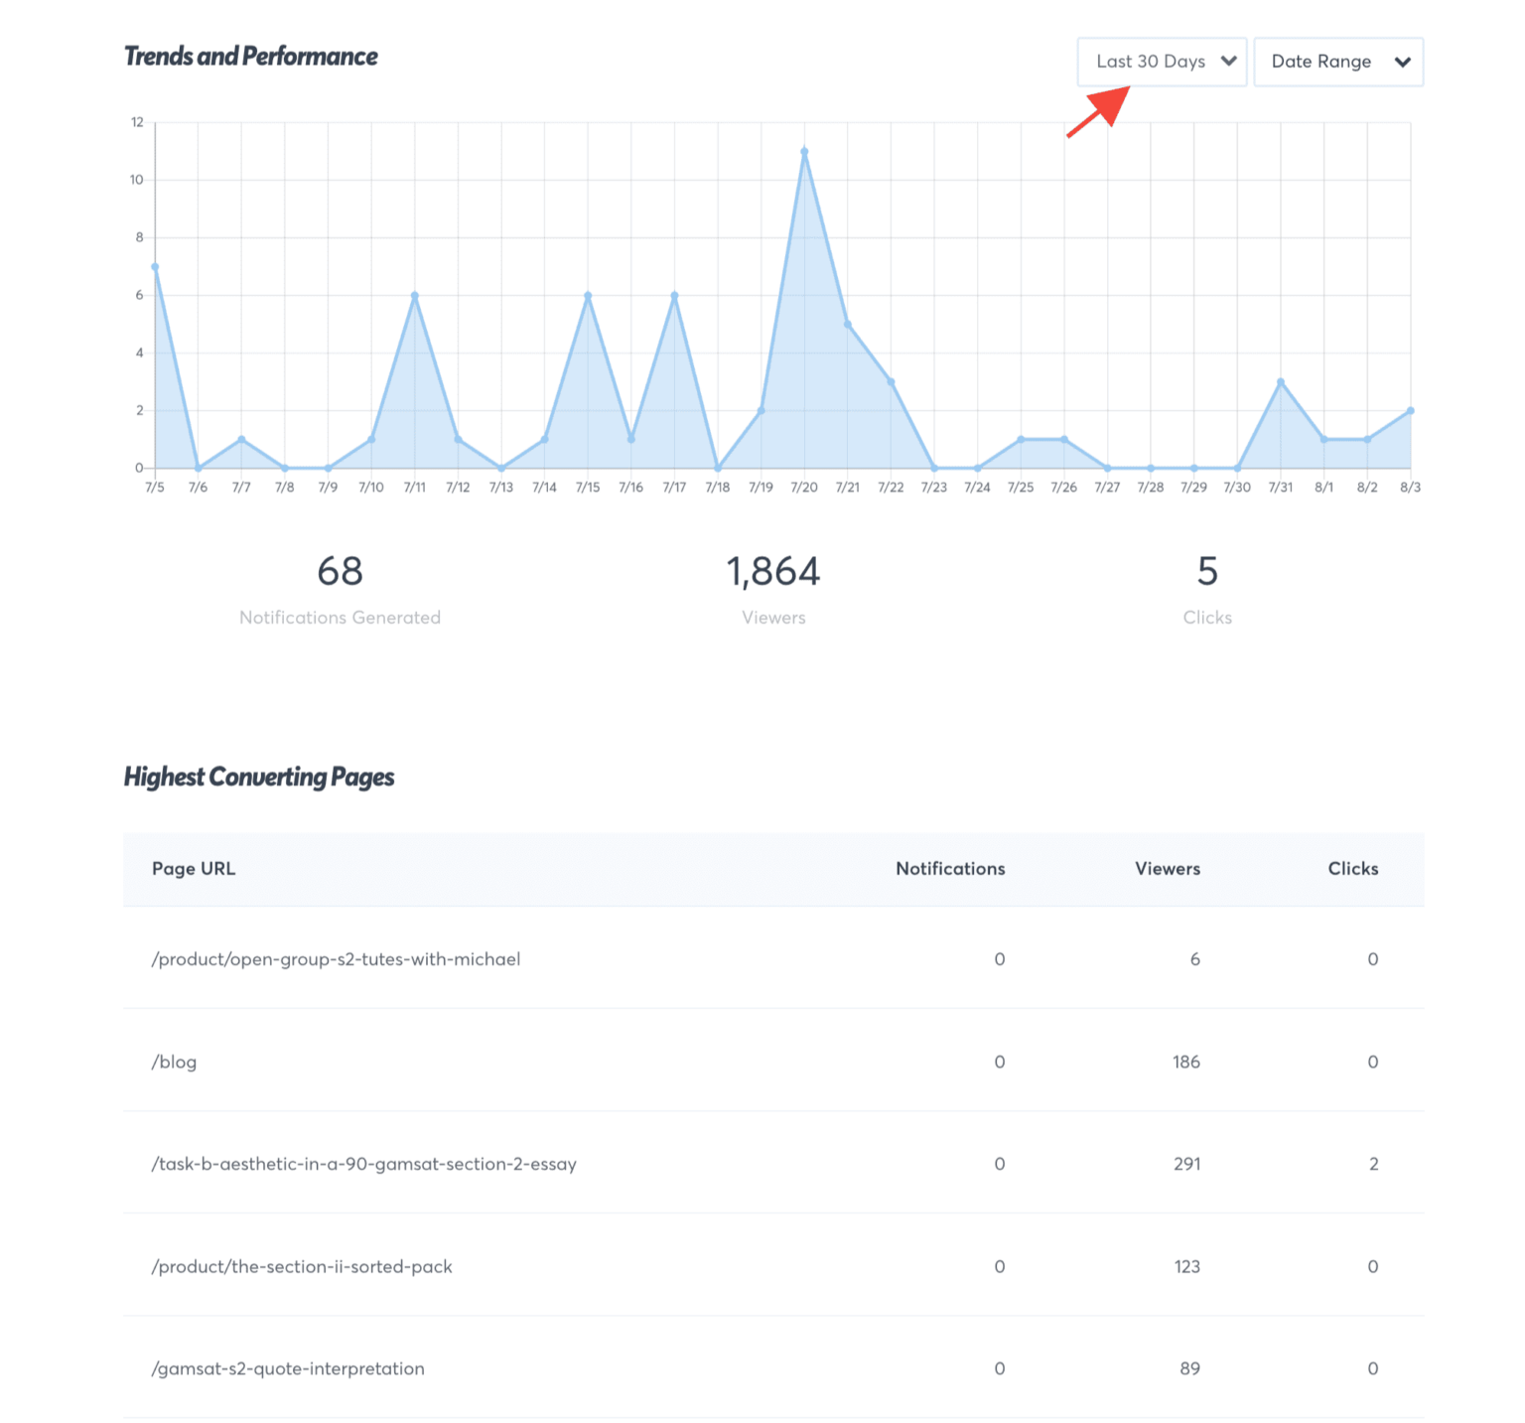Sort by the Notifications column header

click(949, 869)
